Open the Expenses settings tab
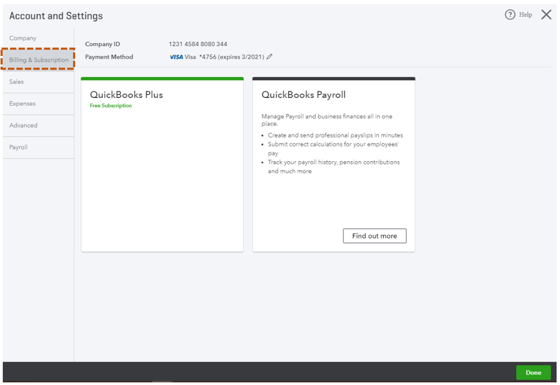 coord(38,104)
